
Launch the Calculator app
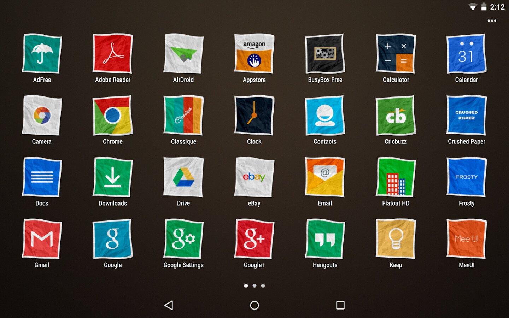[396, 54]
